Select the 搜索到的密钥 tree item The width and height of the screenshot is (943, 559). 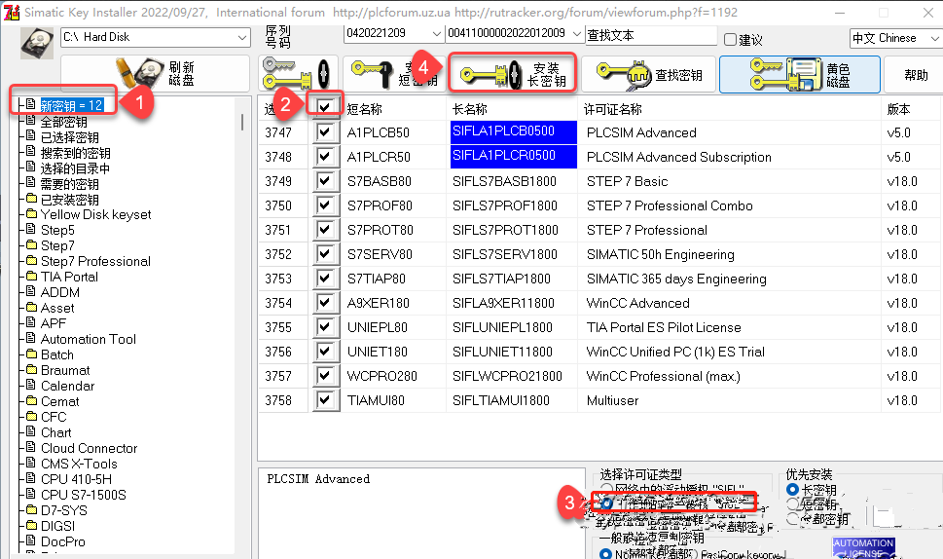pos(75,153)
